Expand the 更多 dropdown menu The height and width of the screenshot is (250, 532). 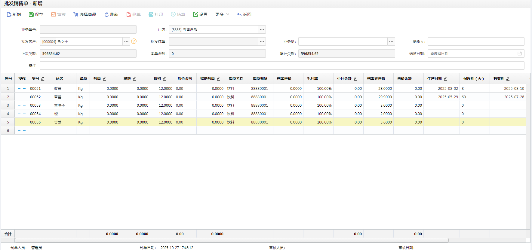coord(222,14)
